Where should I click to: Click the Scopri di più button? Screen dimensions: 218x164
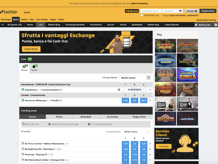[31, 49]
